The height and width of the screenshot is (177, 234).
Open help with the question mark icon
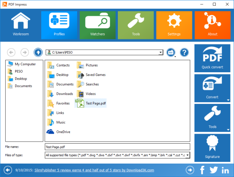184,52
